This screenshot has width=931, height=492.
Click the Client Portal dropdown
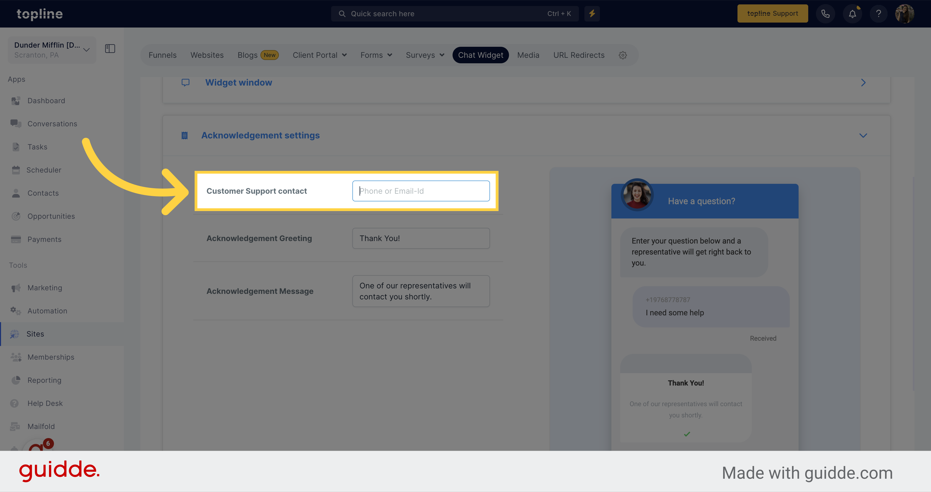pyautogui.click(x=320, y=55)
